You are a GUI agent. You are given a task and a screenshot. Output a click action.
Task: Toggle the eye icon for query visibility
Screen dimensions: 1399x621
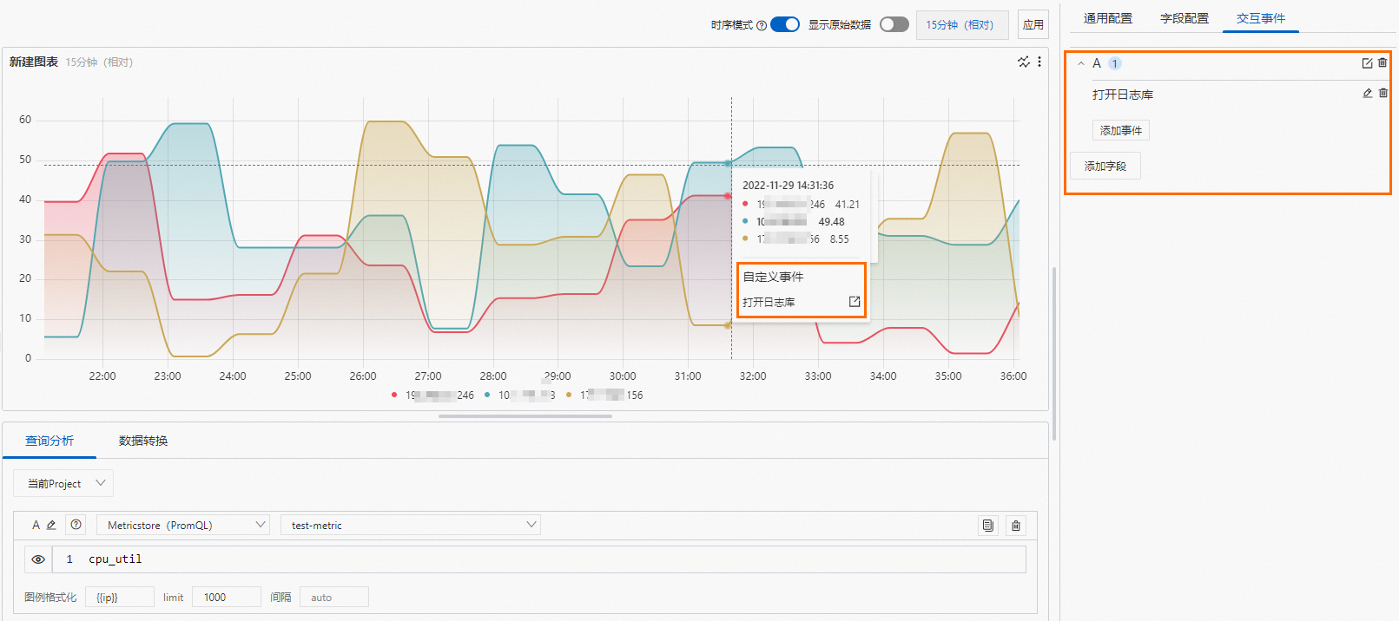[x=38, y=559]
